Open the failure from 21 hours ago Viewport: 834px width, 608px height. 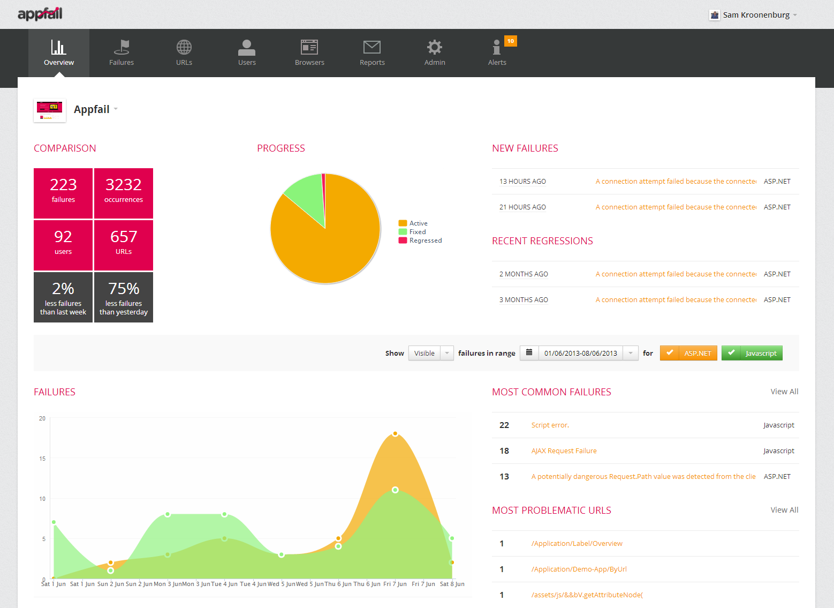(676, 207)
